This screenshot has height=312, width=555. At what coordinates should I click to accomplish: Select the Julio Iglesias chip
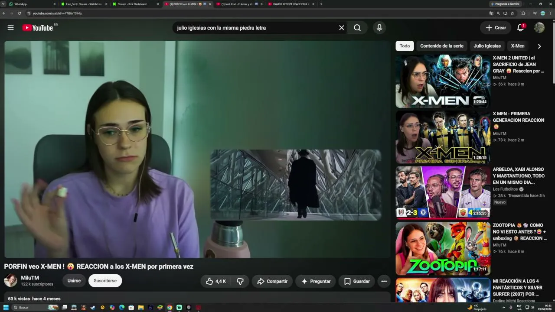(x=487, y=46)
